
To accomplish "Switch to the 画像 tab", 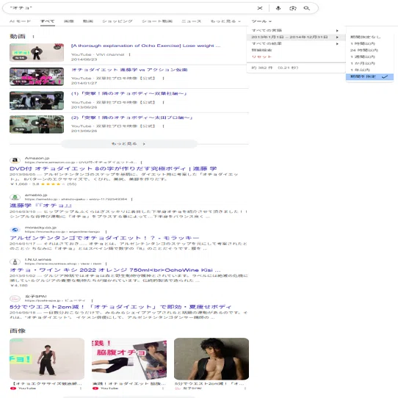I will click(69, 21).
